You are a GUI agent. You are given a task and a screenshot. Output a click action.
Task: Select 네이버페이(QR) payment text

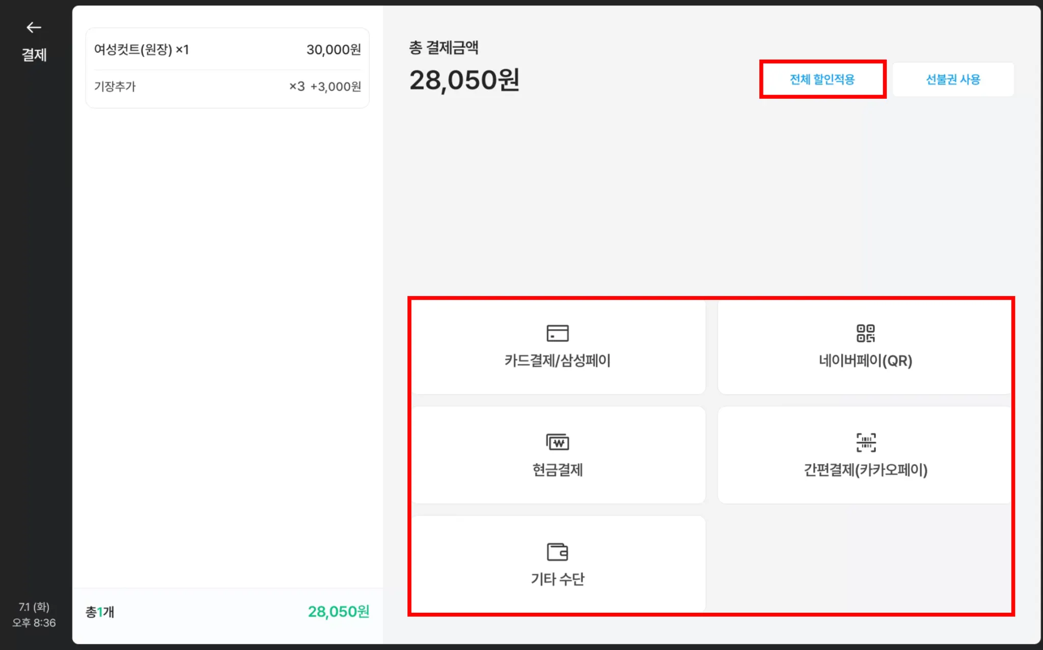click(x=865, y=361)
